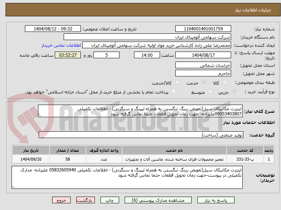Select the کالا/خدمت radio button
The height and width of the screenshot is (210, 281).
click(x=177, y=82)
